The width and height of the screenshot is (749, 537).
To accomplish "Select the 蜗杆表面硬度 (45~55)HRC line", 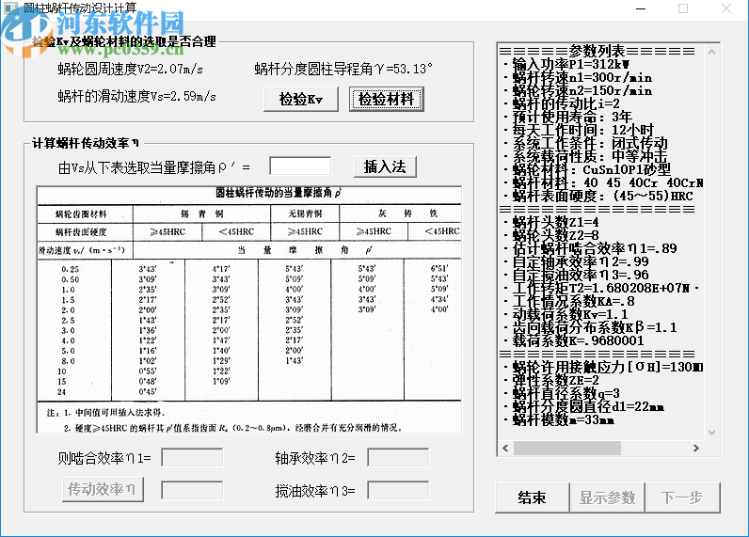I will pyautogui.click(x=598, y=197).
